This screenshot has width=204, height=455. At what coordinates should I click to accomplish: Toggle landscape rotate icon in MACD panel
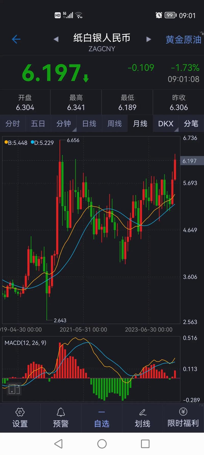click(x=14, y=389)
